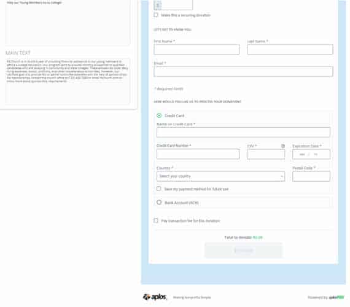Click the CVV help icon

[x=283, y=146]
